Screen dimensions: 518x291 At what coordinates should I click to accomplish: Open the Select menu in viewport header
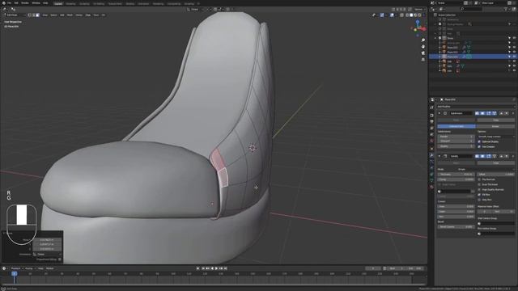[53, 15]
